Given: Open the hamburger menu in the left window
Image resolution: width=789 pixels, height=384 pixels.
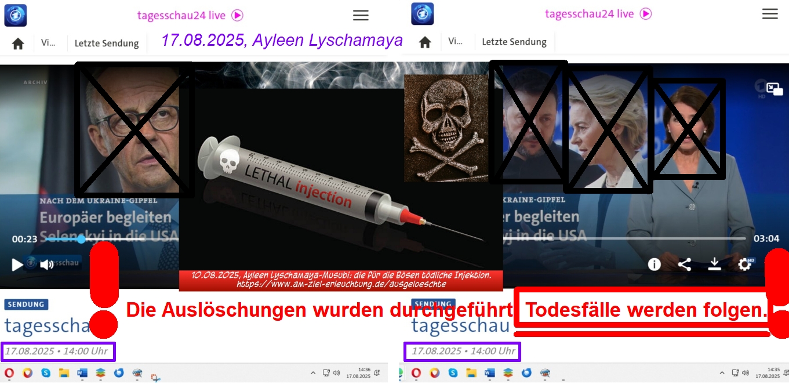Looking at the screenshot, I should click(361, 16).
